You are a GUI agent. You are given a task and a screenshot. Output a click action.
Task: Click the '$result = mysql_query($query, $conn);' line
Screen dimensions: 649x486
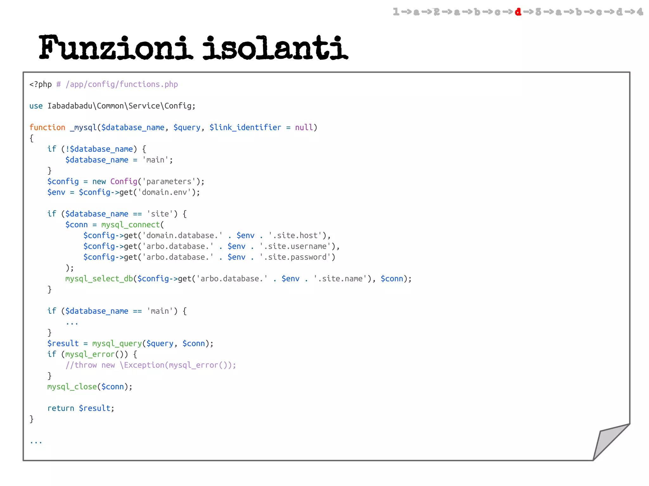tap(130, 344)
